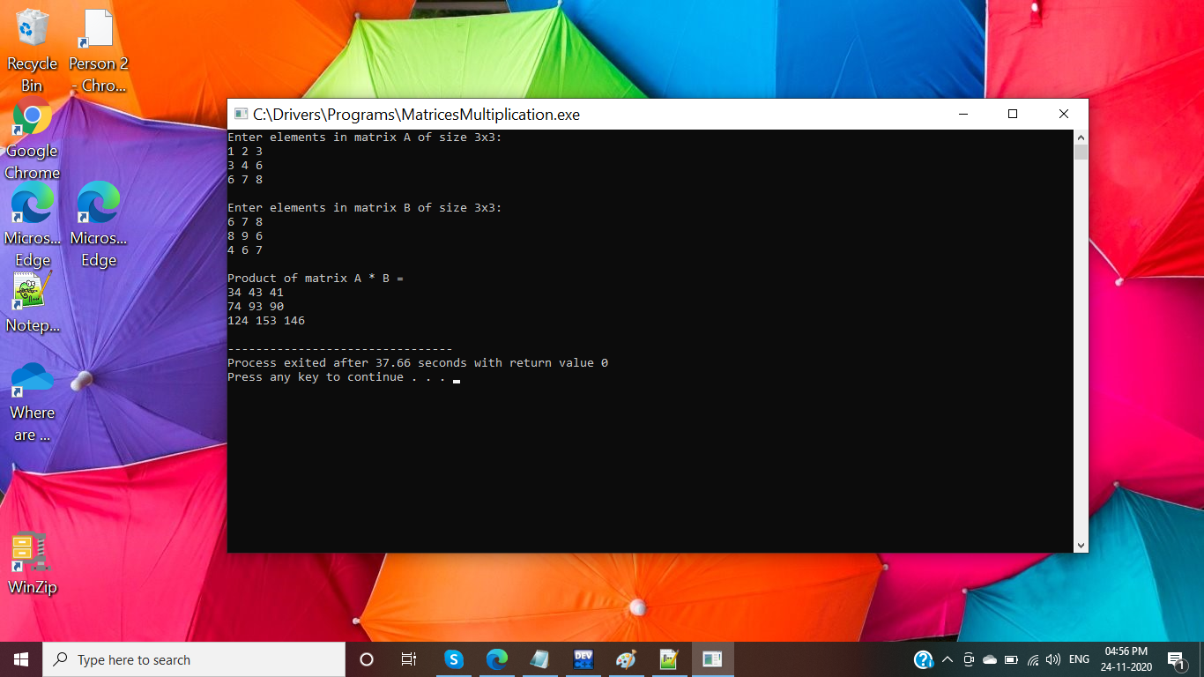This screenshot has width=1204, height=677.
Task: Open Microsoft Edge from the taskbar
Action: [x=497, y=659]
